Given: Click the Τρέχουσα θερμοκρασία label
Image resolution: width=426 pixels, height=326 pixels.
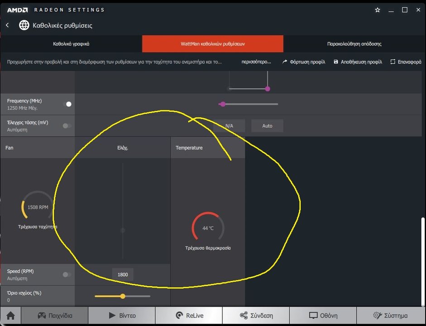Looking at the screenshot, I should (208, 248).
